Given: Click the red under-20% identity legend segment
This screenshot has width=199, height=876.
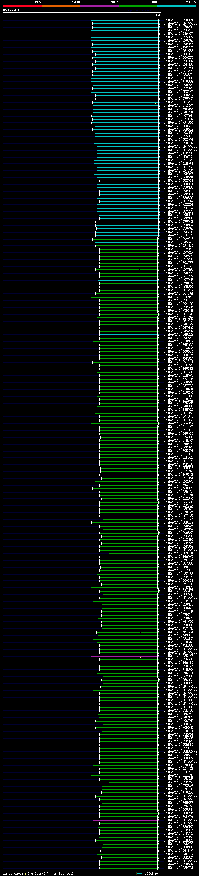Looking at the screenshot, I should (22, 6).
